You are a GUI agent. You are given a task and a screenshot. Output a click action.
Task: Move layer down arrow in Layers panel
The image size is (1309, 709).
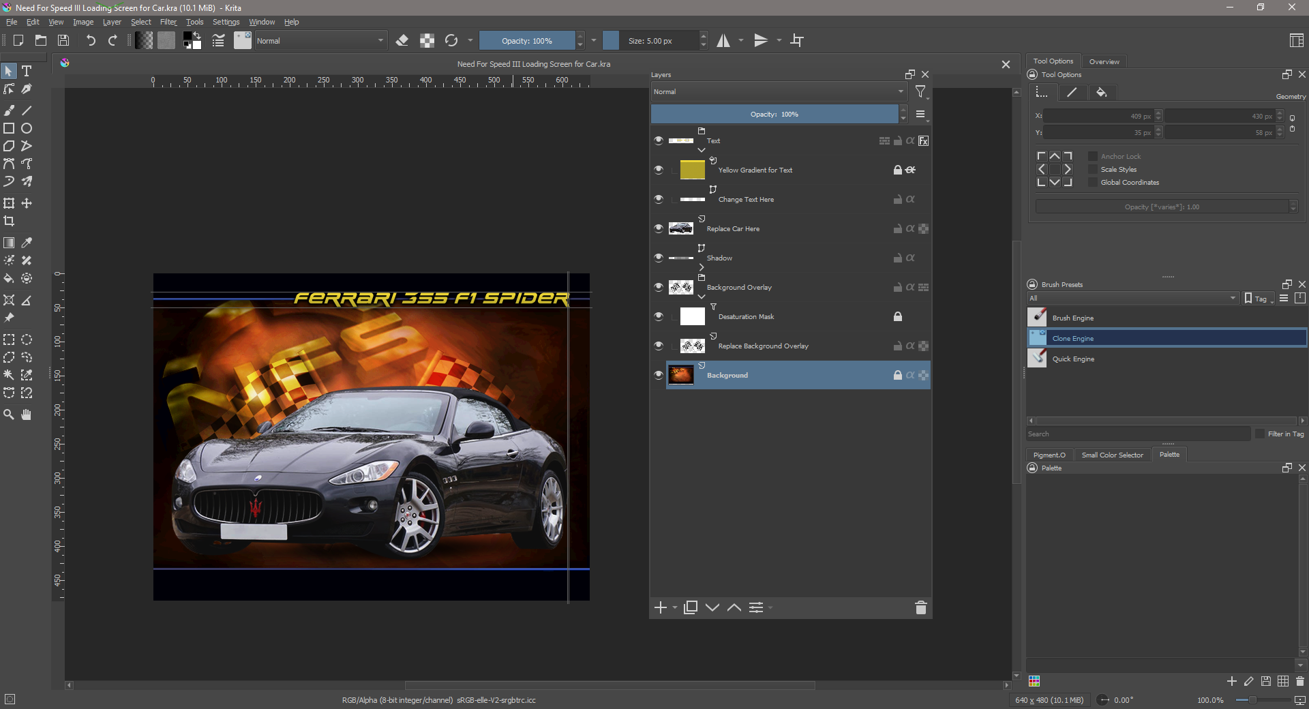pyautogui.click(x=712, y=607)
